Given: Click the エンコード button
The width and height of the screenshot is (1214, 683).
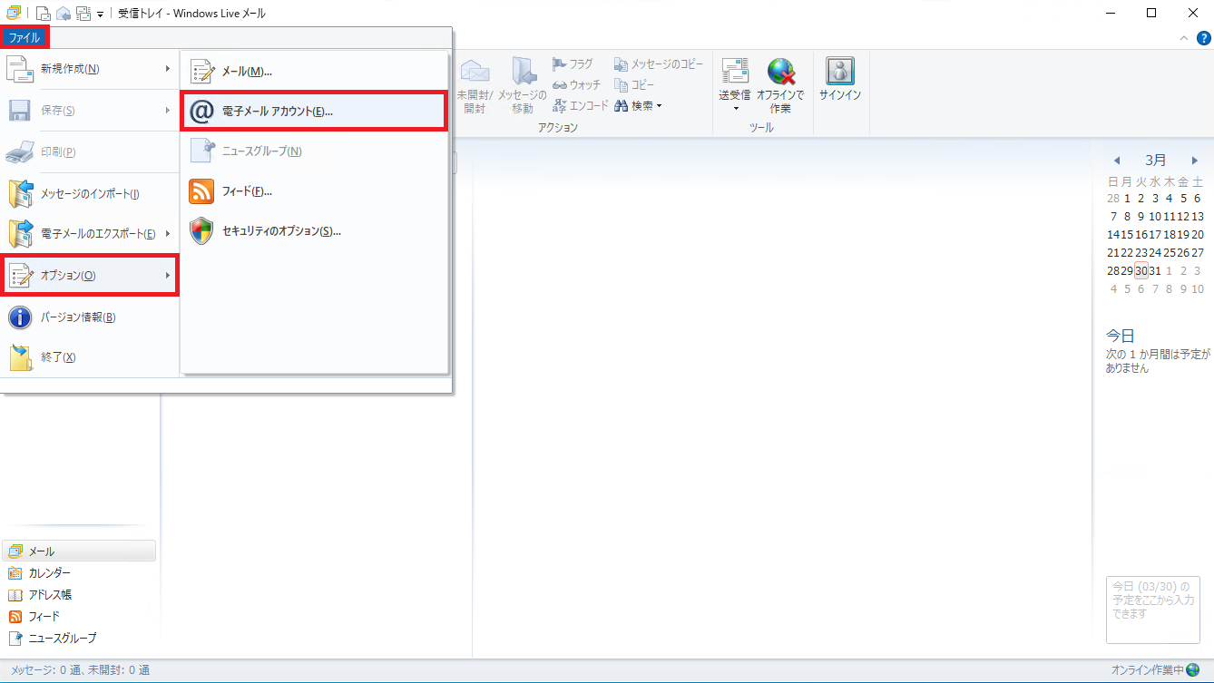Looking at the screenshot, I should click(x=581, y=105).
